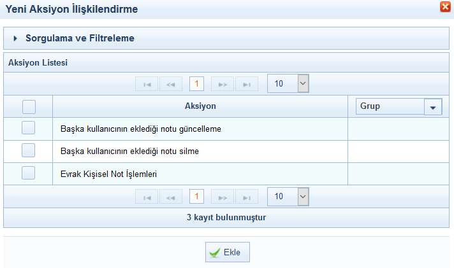The height and width of the screenshot is (268, 454).
Task: Go to previous page in top paginator
Action: (171, 84)
